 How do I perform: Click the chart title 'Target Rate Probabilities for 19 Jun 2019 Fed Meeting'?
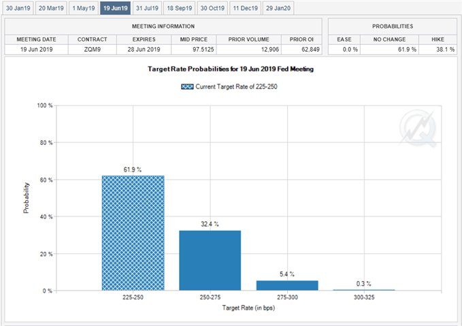point(231,69)
